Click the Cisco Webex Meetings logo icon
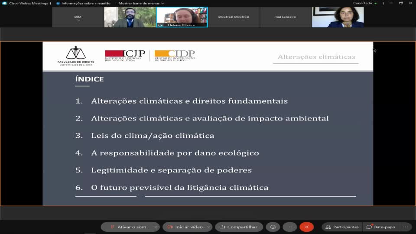The width and height of the screenshot is (416, 234). (x=5, y=3)
